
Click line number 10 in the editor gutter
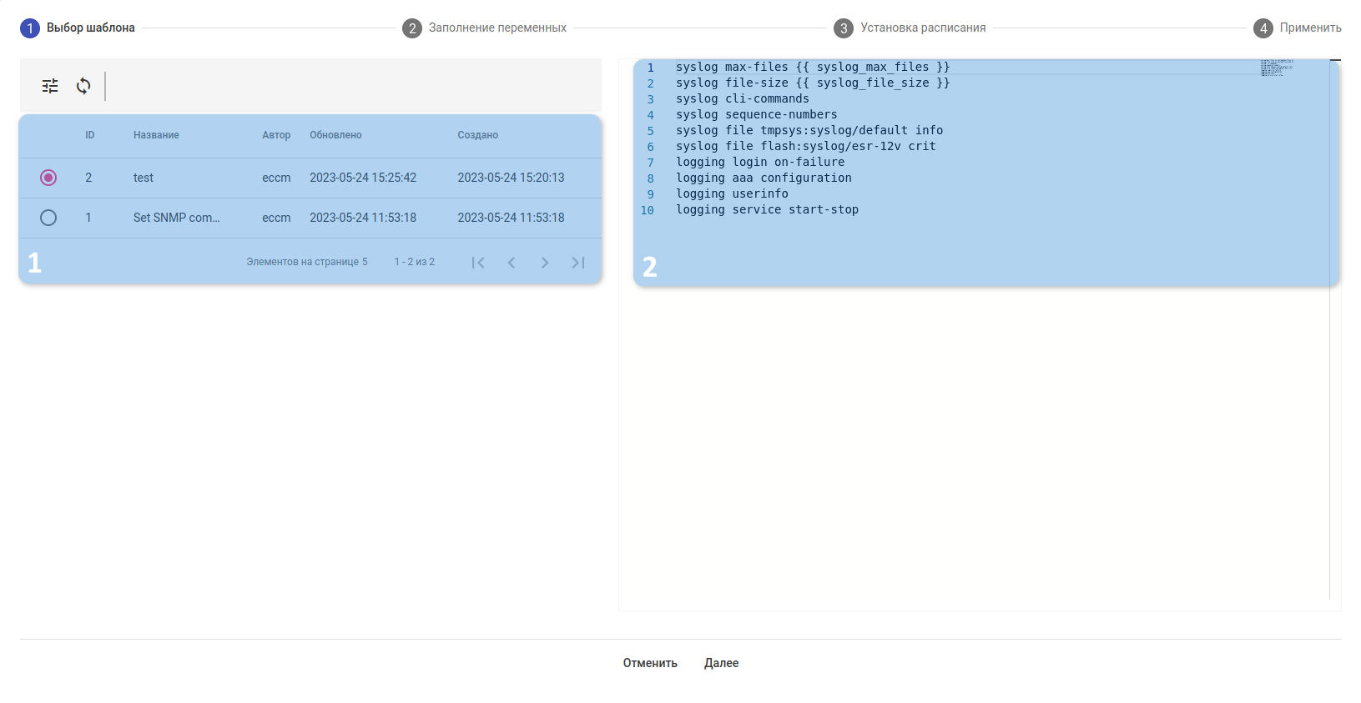pyautogui.click(x=648, y=210)
